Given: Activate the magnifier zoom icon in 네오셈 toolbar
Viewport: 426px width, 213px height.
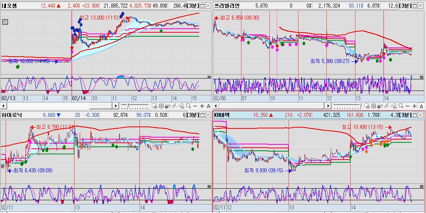Looking at the screenshot, I should pos(188,106).
